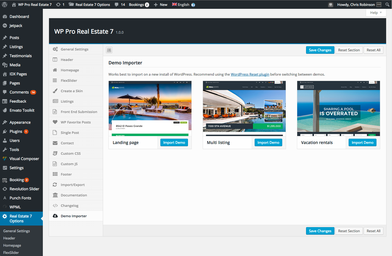
Task: Click the FlexSlider lines icon
Action: [x=55, y=80]
